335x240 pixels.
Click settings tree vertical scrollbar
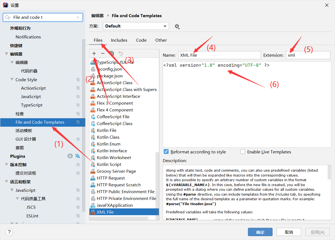pyautogui.click(x=84, y=125)
